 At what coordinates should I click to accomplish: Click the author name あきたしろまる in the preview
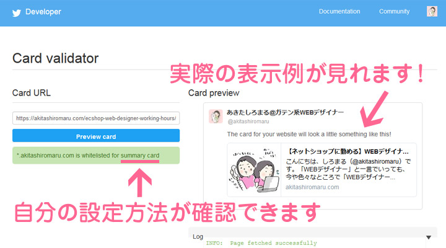coord(286,112)
